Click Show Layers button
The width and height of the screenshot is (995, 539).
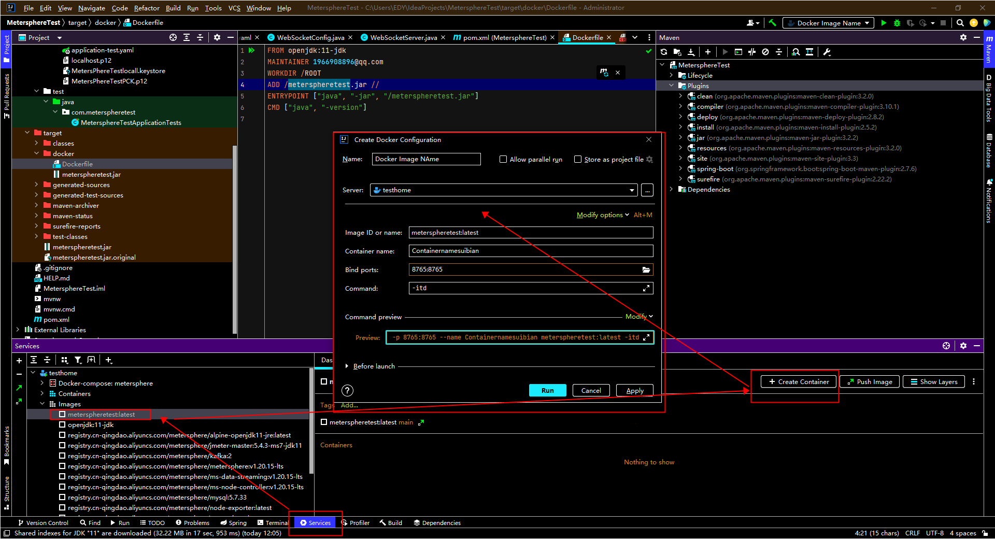[x=934, y=381]
